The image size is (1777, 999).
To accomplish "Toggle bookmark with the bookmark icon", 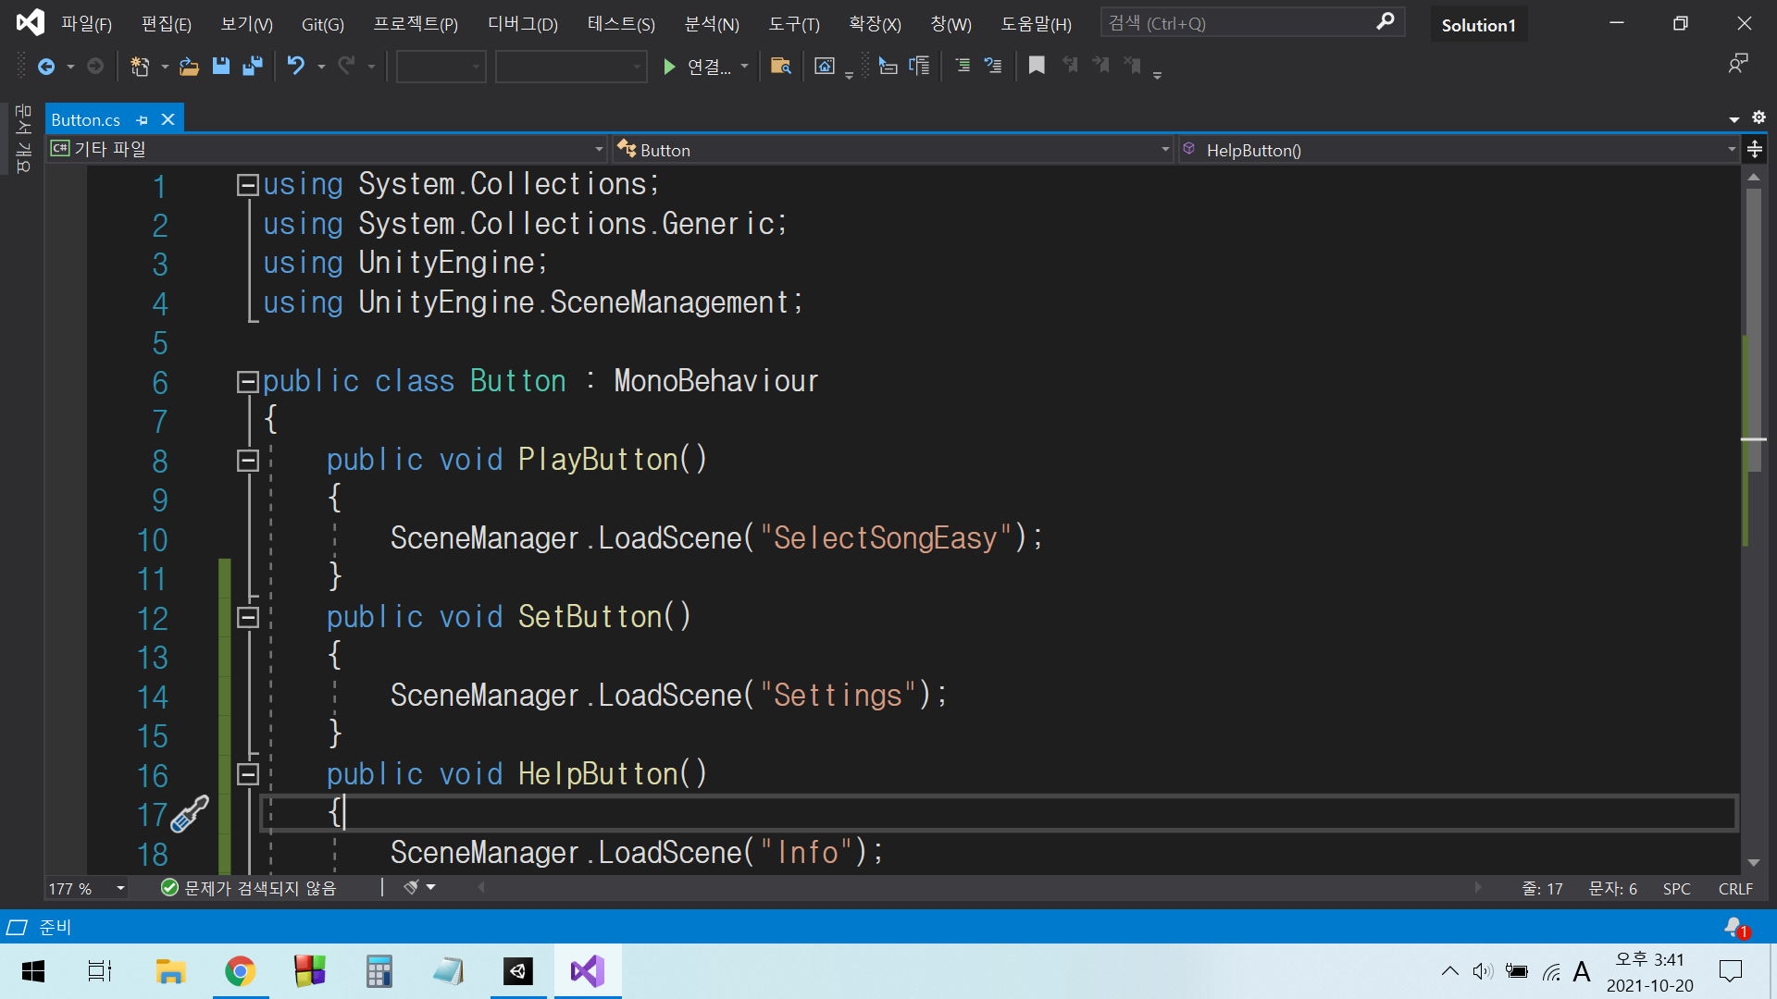I will pyautogui.click(x=1037, y=66).
